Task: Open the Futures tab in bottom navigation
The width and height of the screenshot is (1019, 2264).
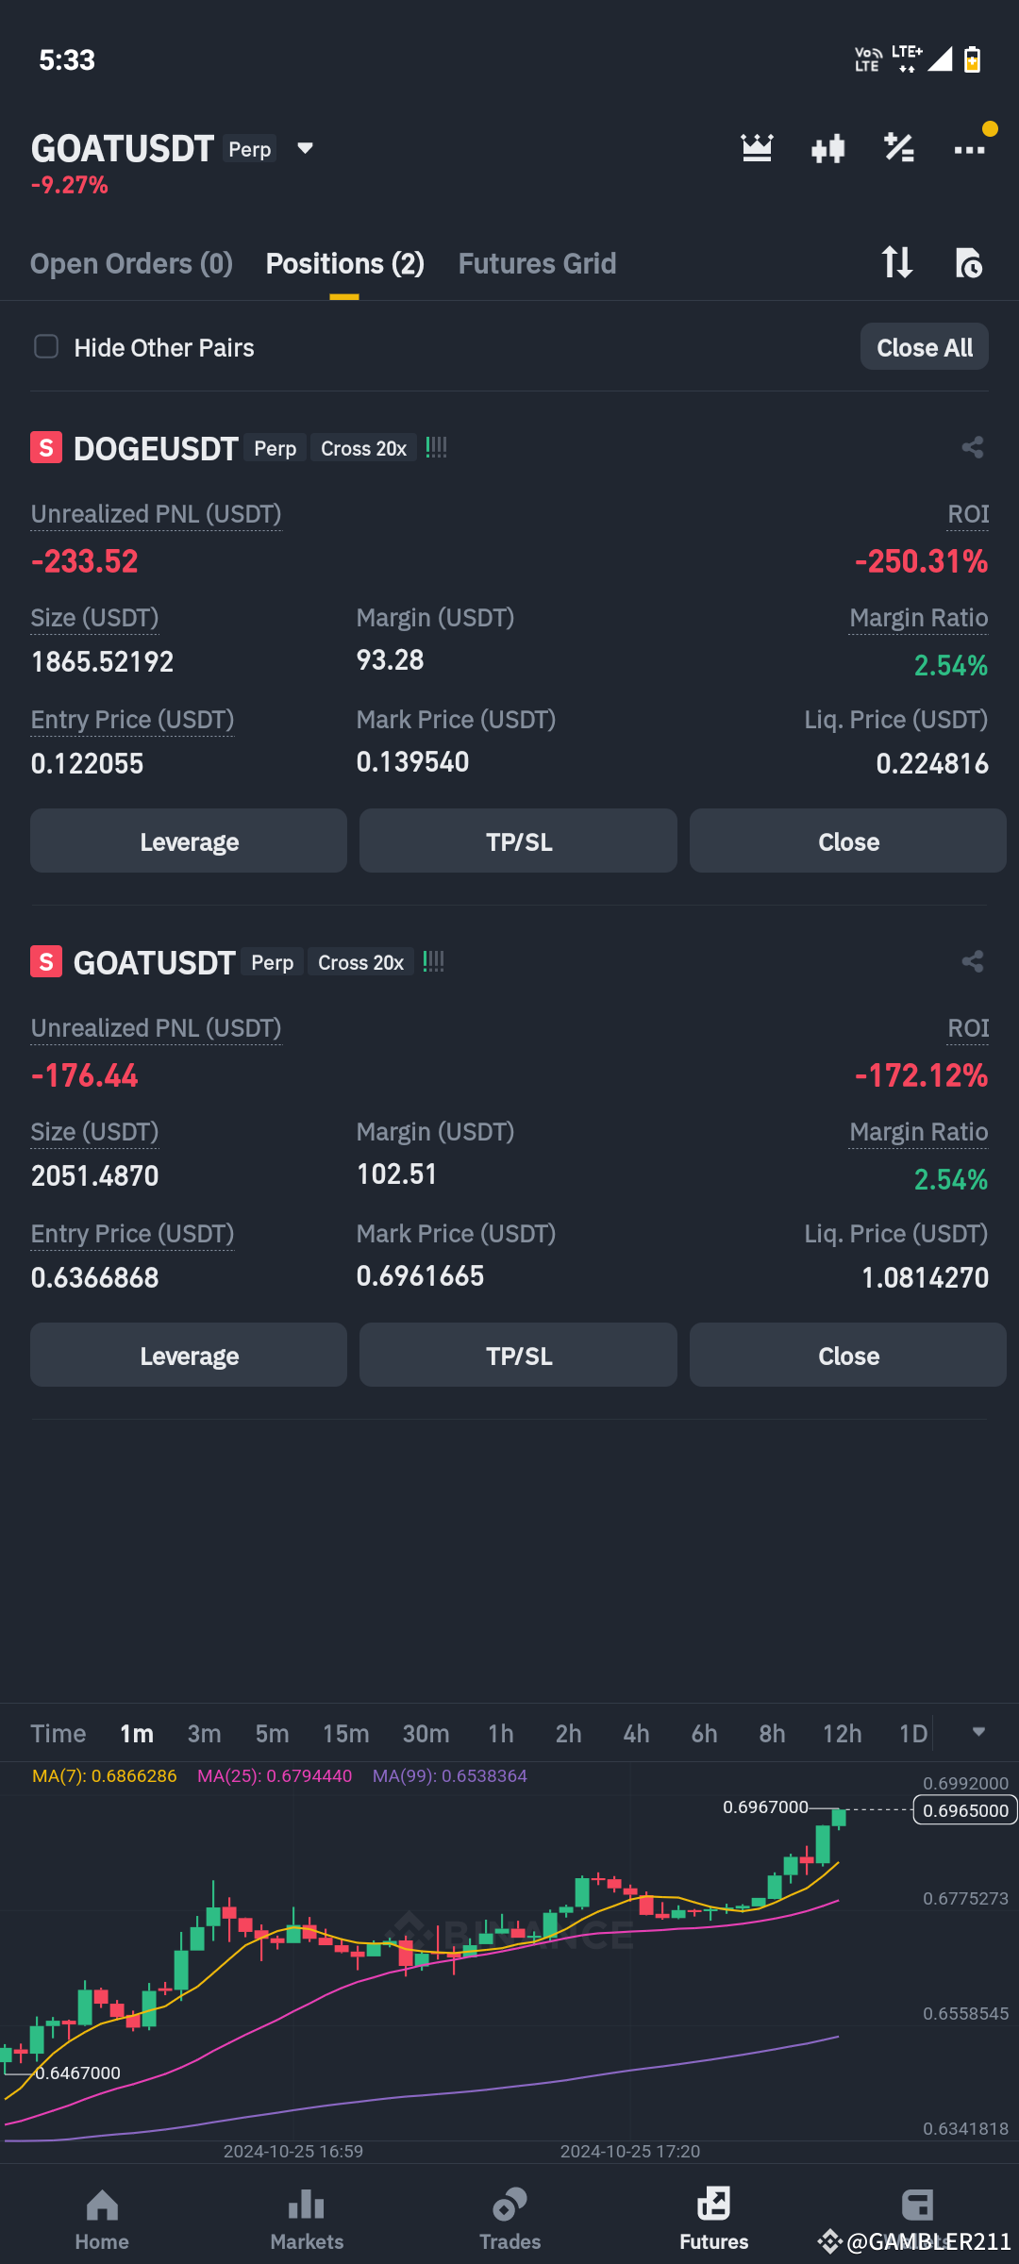Action: click(x=713, y=2212)
